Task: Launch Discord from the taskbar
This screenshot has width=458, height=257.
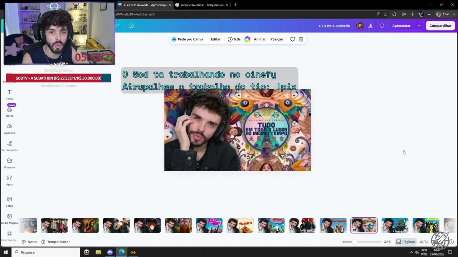Action: pos(110,252)
